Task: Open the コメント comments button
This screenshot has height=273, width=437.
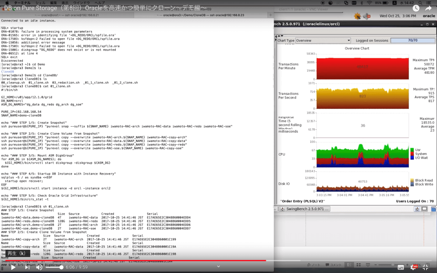Action: click(334, 265)
